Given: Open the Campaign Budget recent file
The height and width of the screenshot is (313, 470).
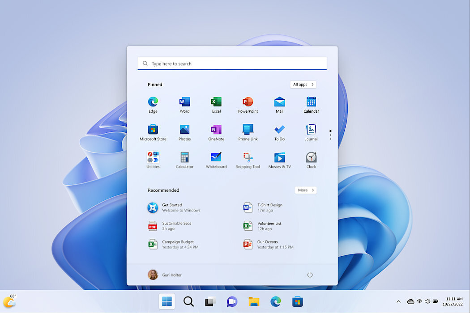Looking at the screenshot, I should (x=178, y=244).
